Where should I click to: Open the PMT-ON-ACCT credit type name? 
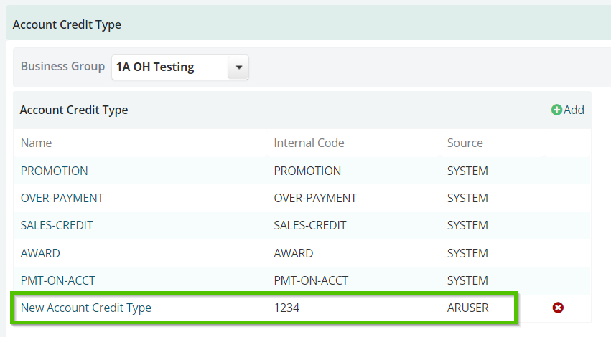(57, 280)
